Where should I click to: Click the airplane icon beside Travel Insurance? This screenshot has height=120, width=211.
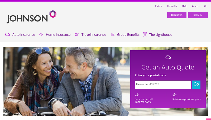(x=77, y=34)
